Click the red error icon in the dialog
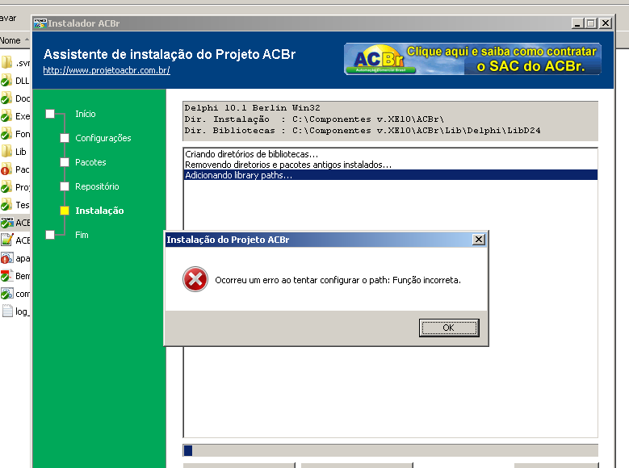Viewport: 629px width, 468px height. [x=195, y=279]
